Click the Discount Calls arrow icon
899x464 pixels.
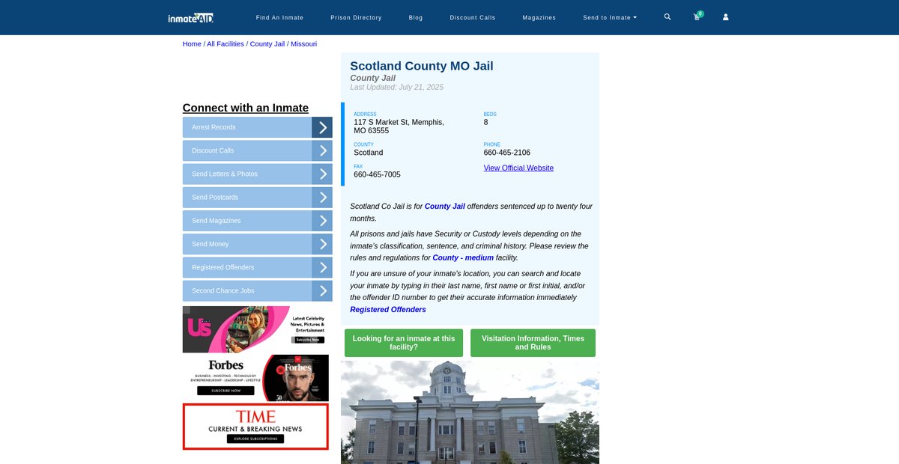[322, 150]
